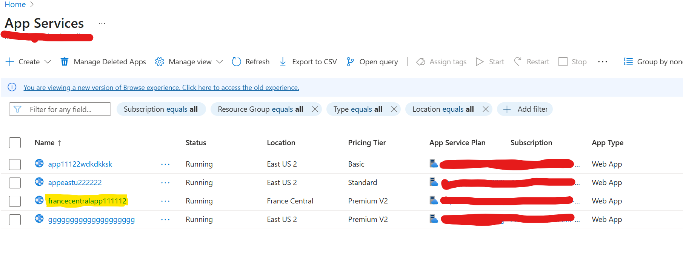
Task: Remove the Location equals all filter
Action: coord(486,109)
